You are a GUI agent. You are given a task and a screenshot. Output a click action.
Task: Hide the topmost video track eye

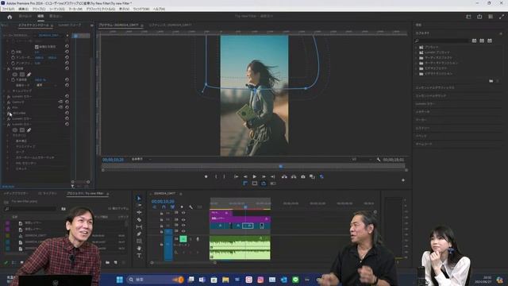pos(183,213)
